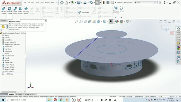Image resolution: width=181 pixels, height=102 pixels.
Task: Select Top Plane in the feature tree
Action: coord(8,49)
